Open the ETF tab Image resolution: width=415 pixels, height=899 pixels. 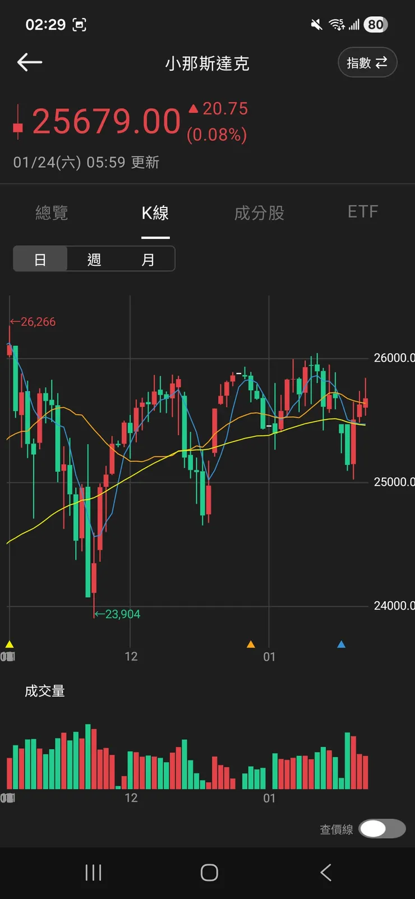pos(363,212)
